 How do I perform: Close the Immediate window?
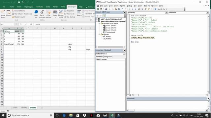pos(208,99)
